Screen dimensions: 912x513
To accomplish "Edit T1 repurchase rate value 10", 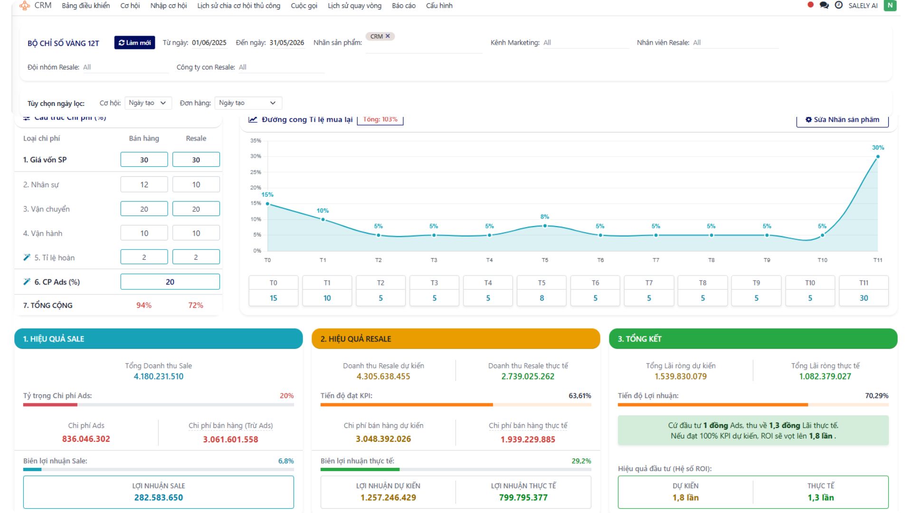I will [x=327, y=298].
